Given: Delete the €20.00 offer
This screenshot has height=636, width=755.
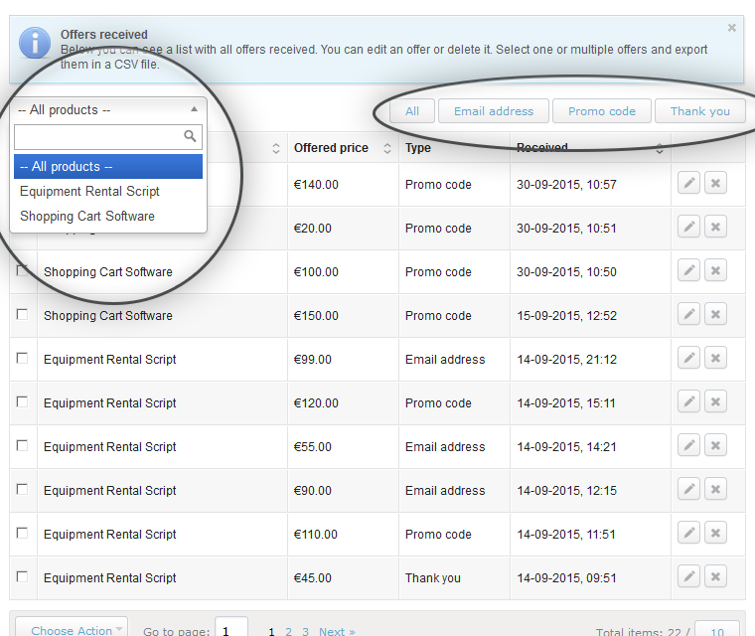Looking at the screenshot, I should click(715, 227).
